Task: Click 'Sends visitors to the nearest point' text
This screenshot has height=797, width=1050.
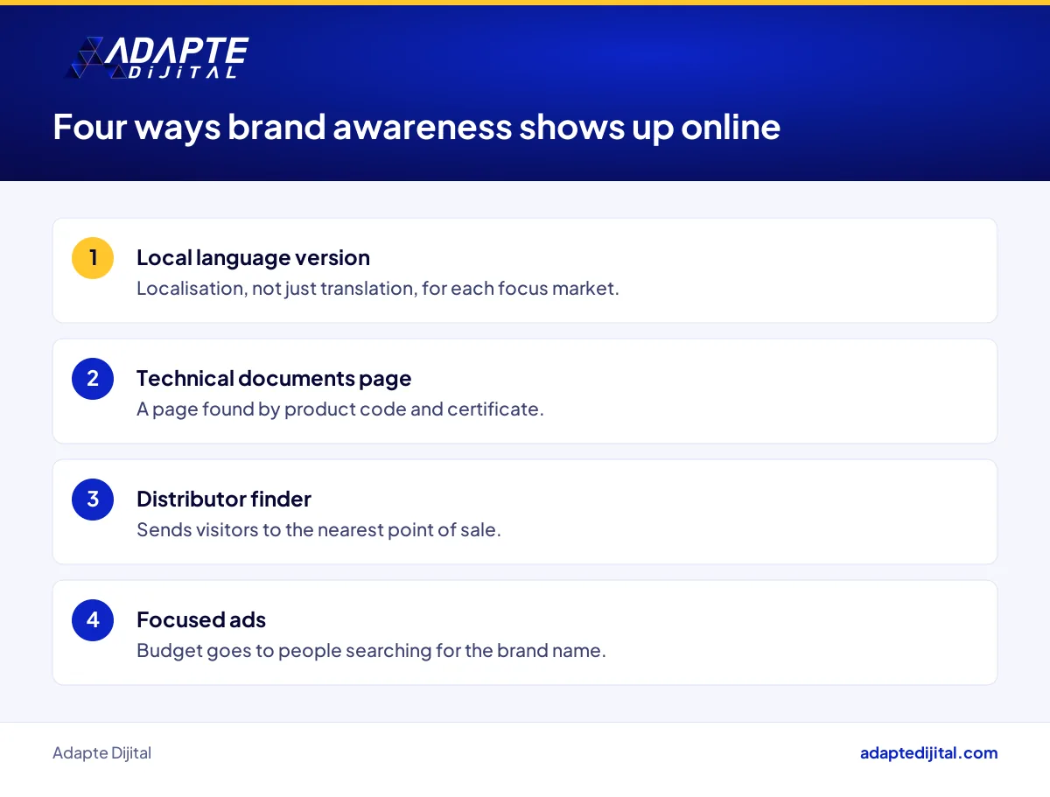Action: (318, 529)
